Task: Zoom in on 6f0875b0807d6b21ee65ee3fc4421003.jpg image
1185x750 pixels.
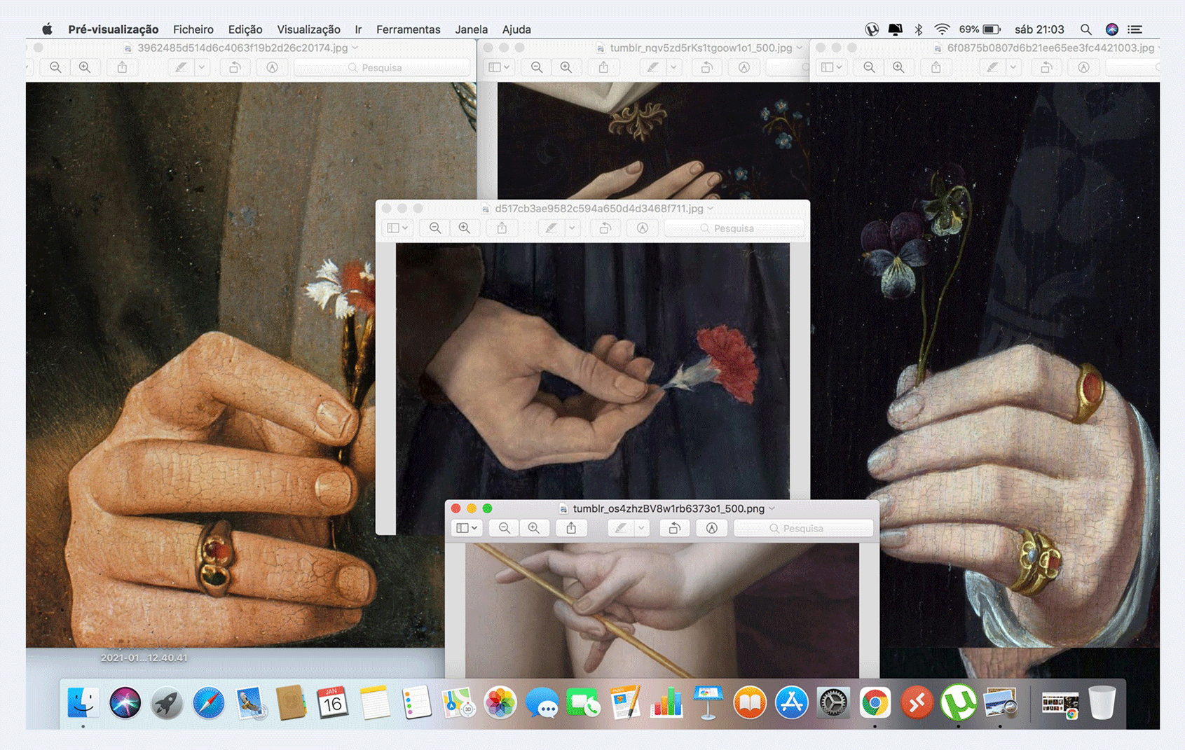Action: (898, 67)
